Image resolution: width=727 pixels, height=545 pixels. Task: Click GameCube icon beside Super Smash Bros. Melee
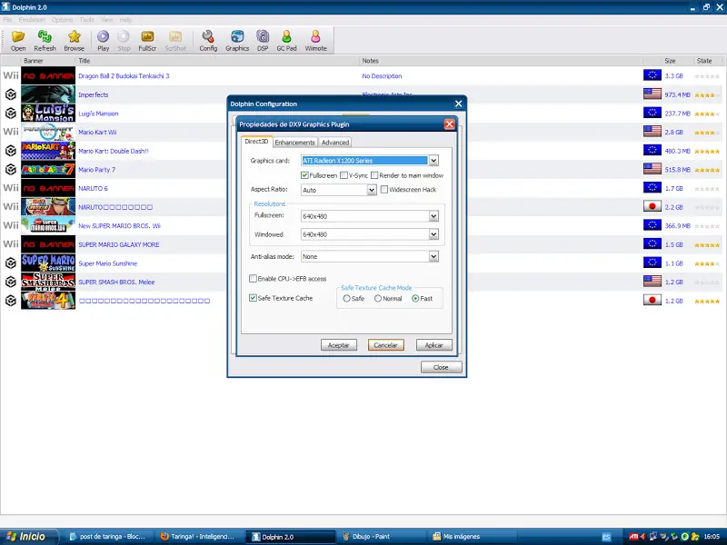point(11,282)
